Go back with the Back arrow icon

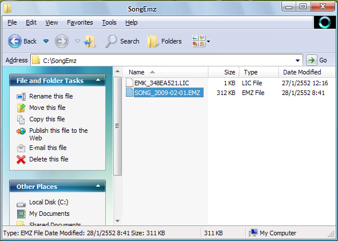click(x=15, y=41)
